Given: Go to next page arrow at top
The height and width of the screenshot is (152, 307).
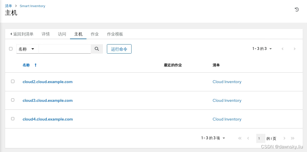Looking at the screenshot, I should point(295,49).
